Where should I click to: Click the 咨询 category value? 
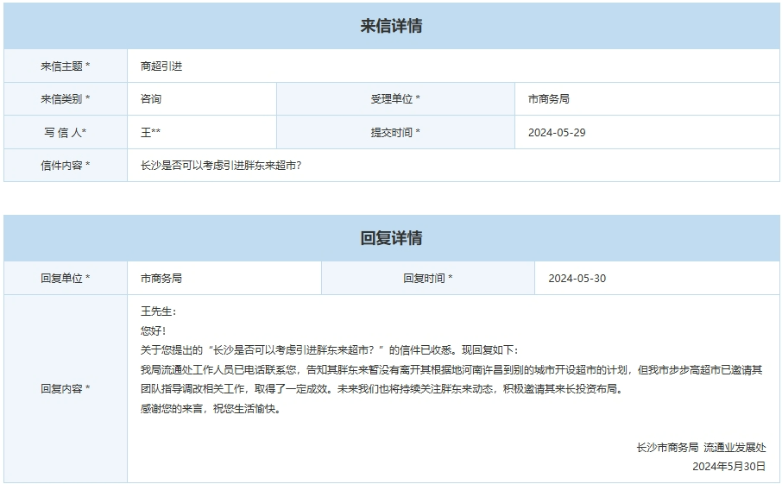tap(150, 98)
